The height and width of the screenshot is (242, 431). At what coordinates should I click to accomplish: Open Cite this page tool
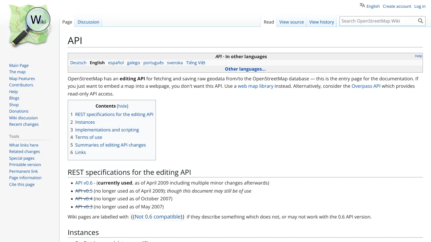coord(22,185)
